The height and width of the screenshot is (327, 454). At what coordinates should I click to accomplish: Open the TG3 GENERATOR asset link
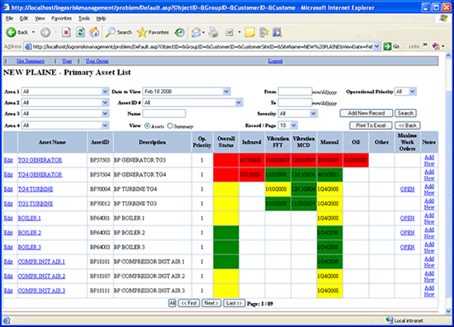(x=40, y=160)
